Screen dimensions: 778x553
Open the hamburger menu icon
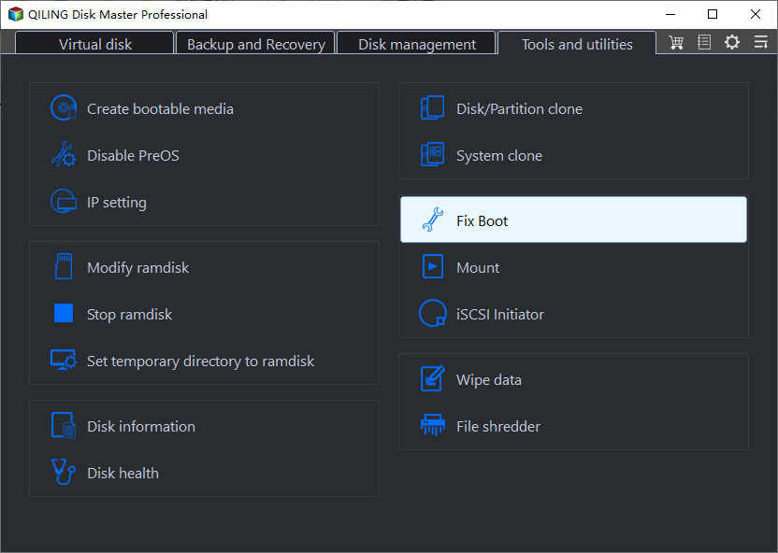tap(760, 43)
